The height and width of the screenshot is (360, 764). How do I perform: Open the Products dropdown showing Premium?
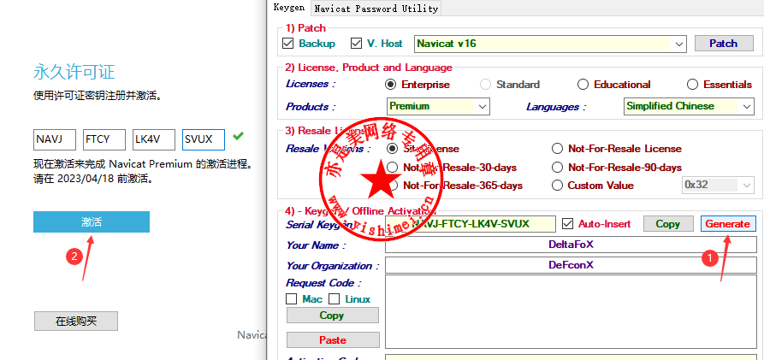click(x=439, y=106)
